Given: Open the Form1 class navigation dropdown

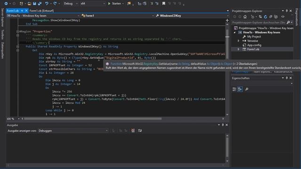Looking at the screenshot, I should 117,15.
